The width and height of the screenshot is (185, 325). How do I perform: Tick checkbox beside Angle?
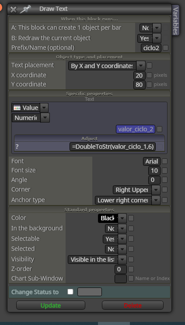[x=164, y=180]
